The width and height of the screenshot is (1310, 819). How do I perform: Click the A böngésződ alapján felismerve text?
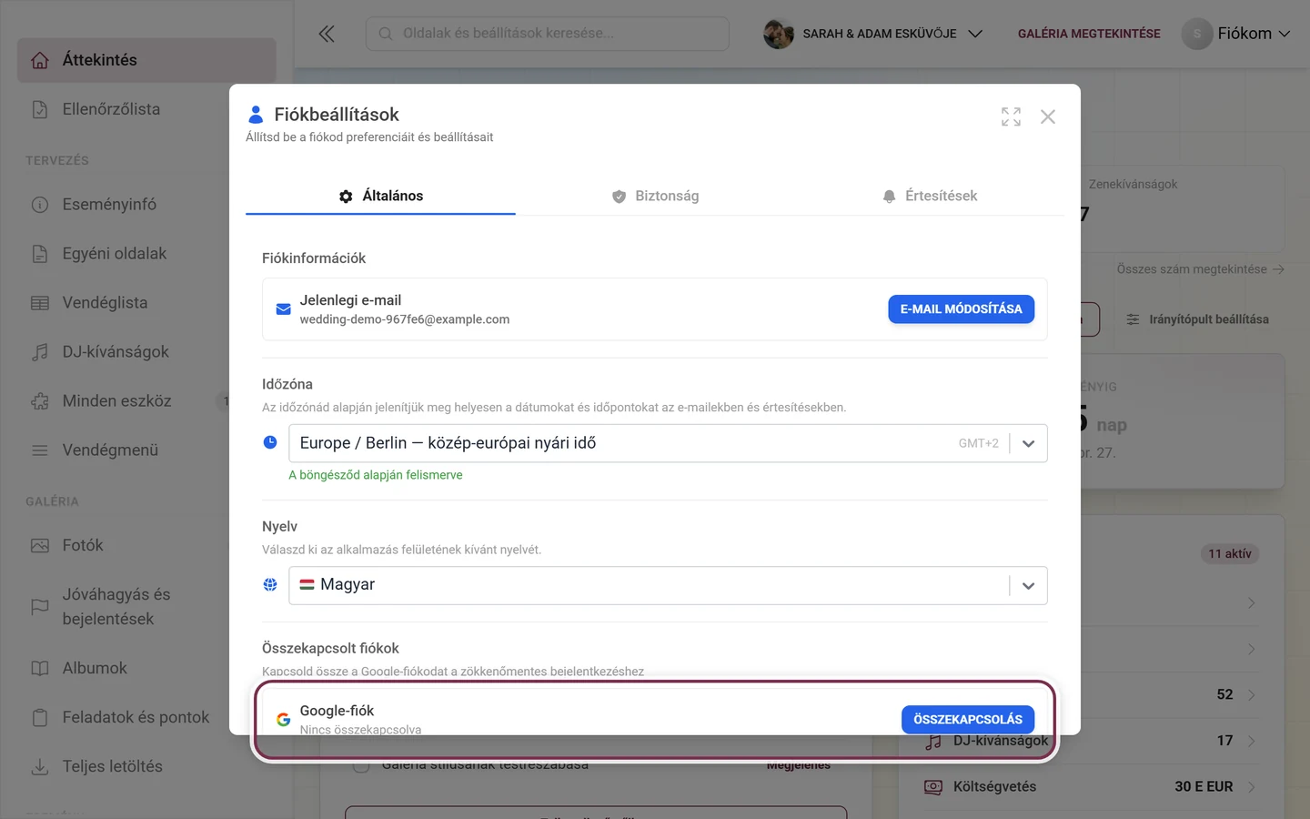coord(376,475)
